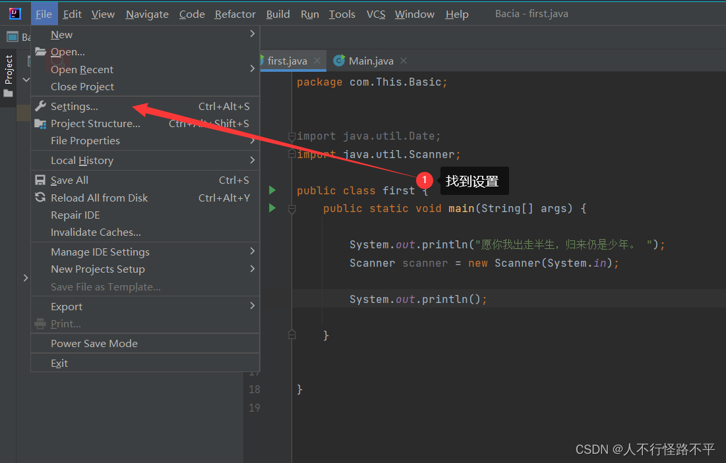This screenshot has width=726, height=463.
Task: Close the first.java editor tab
Action: point(317,61)
